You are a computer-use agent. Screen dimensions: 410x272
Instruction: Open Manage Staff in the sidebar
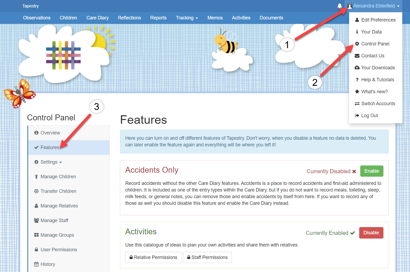pyautogui.click(x=69, y=220)
